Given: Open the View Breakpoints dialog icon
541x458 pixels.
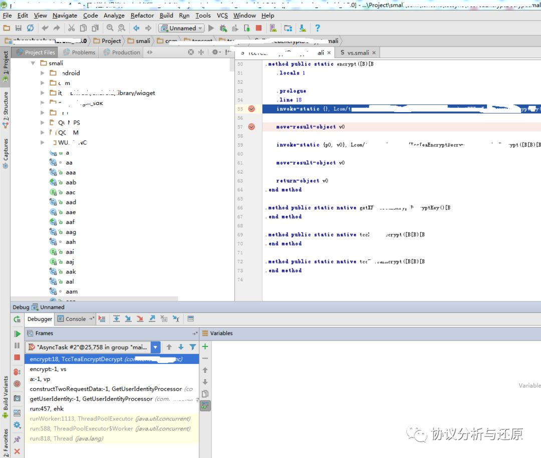Looking at the screenshot, I should [17, 371].
